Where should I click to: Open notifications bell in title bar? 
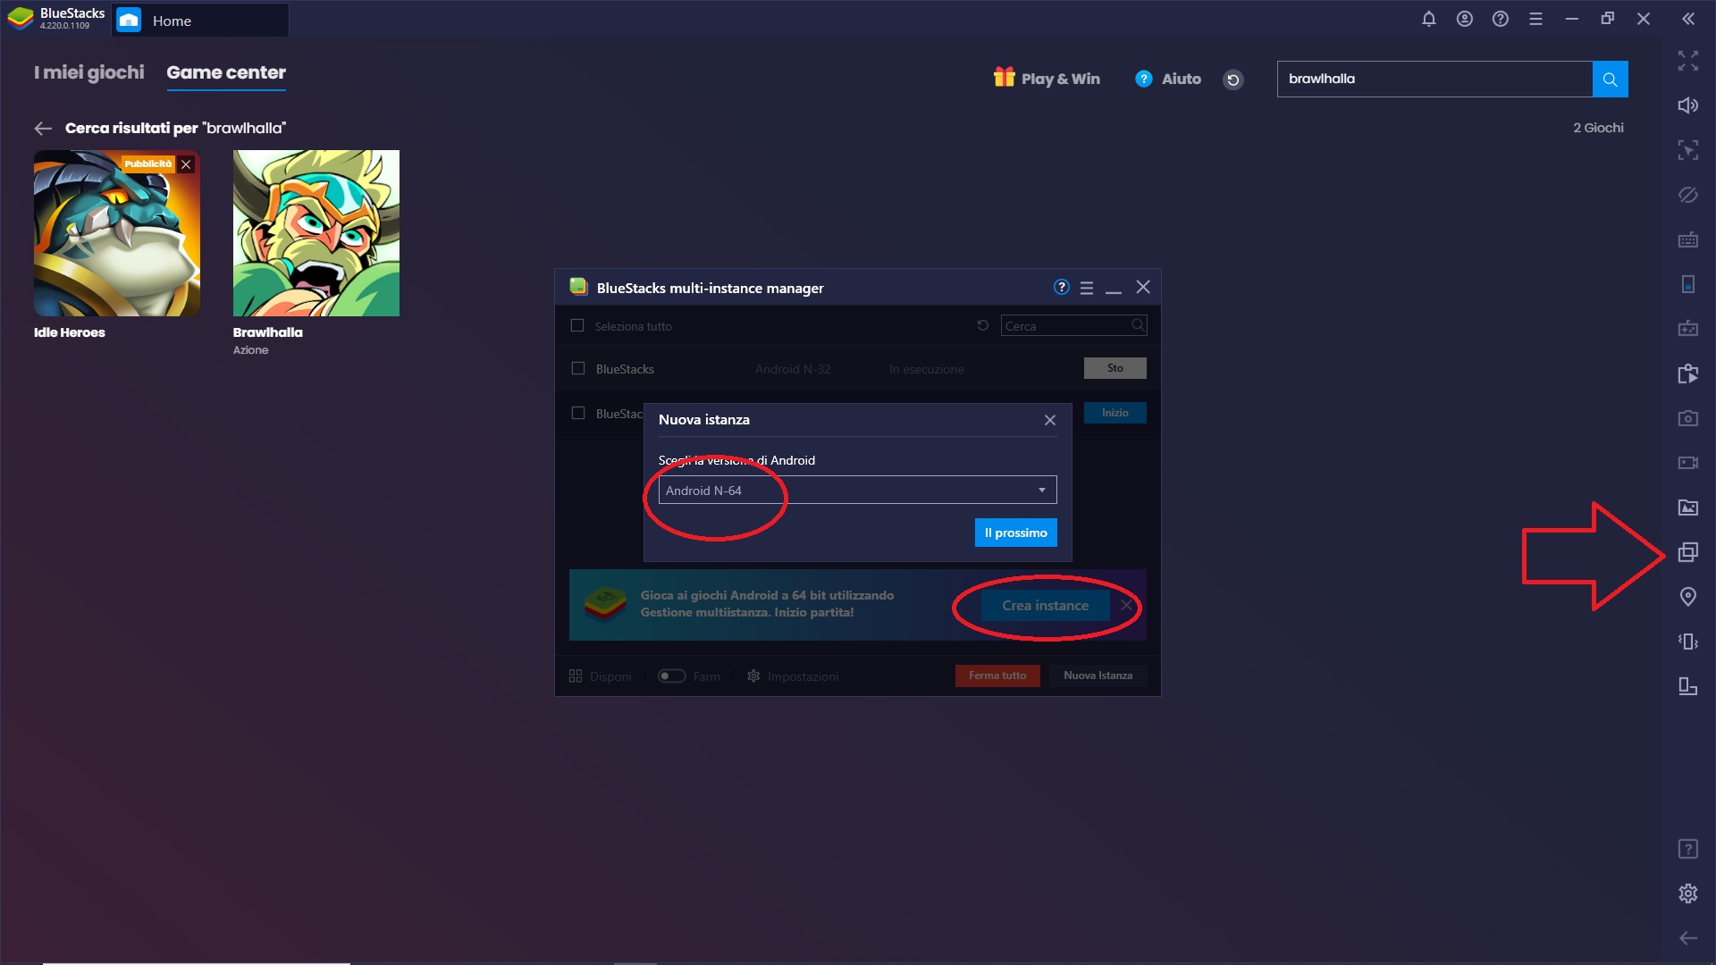click(1428, 19)
